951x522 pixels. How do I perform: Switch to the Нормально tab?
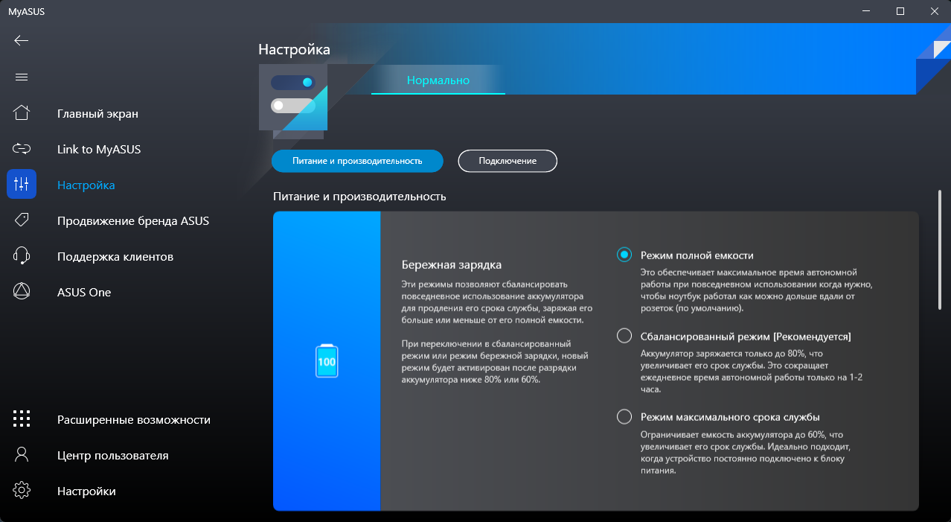click(438, 80)
